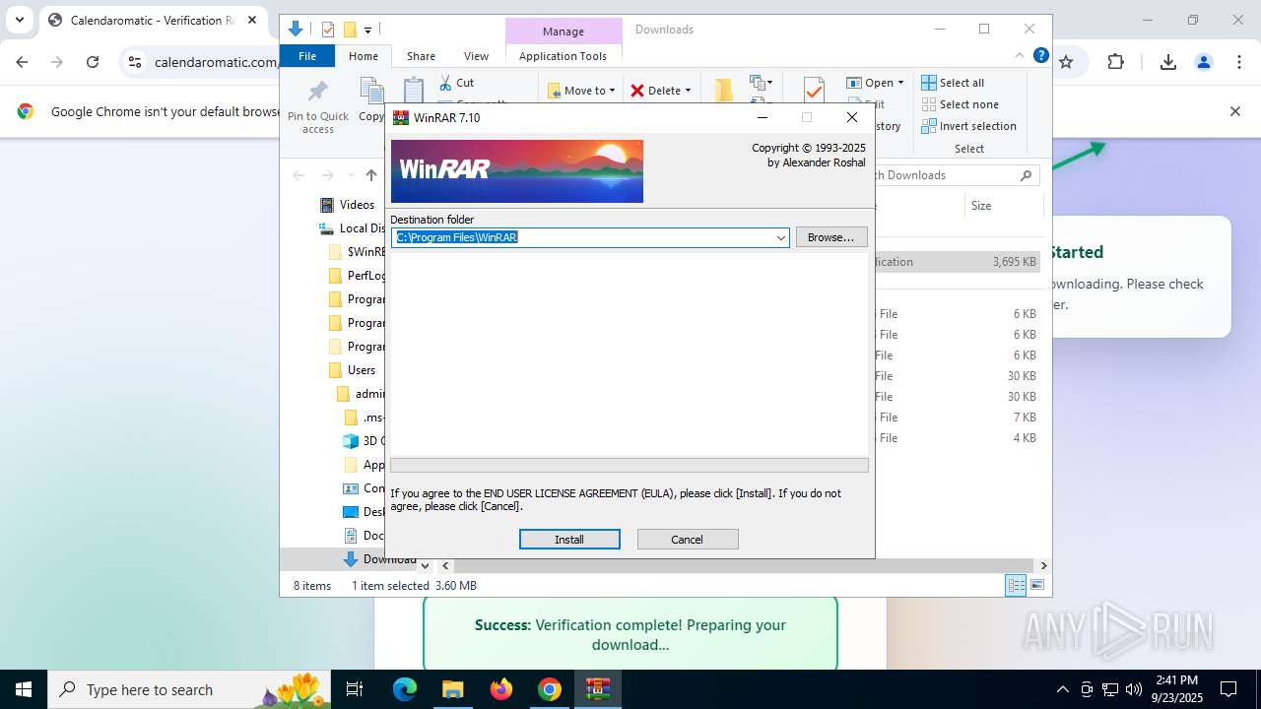
Task: Launch Microsoft Edge from taskbar
Action: pos(405,689)
